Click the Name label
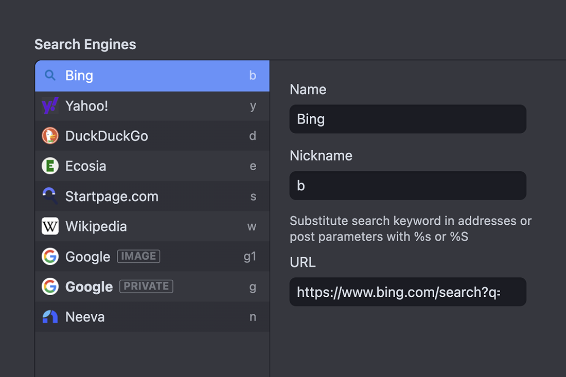This screenshot has height=377, width=566. (308, 89)
